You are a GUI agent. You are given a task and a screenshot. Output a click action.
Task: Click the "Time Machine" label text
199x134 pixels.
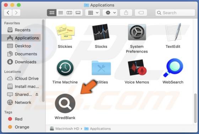[65, 82]
